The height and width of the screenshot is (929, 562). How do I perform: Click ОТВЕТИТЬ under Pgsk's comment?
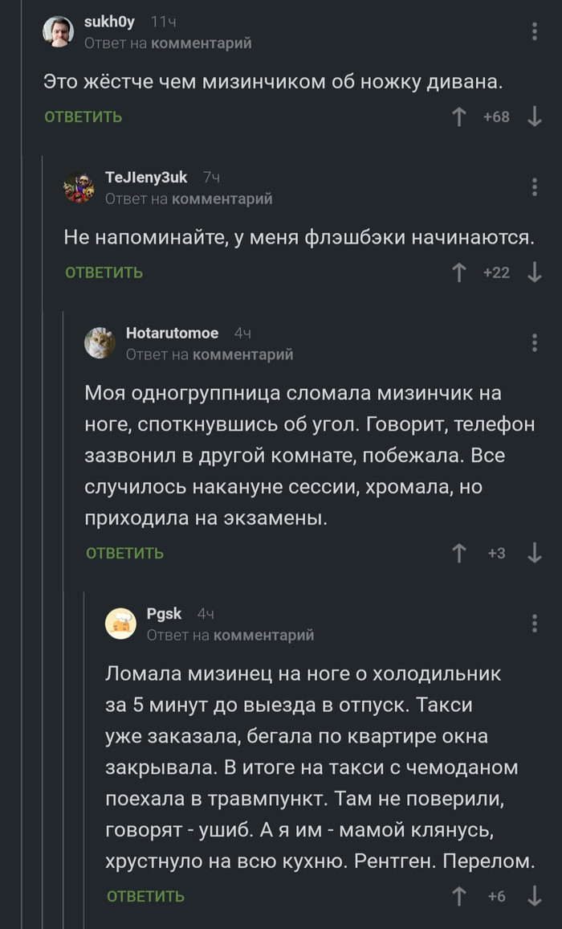point(146,896)
